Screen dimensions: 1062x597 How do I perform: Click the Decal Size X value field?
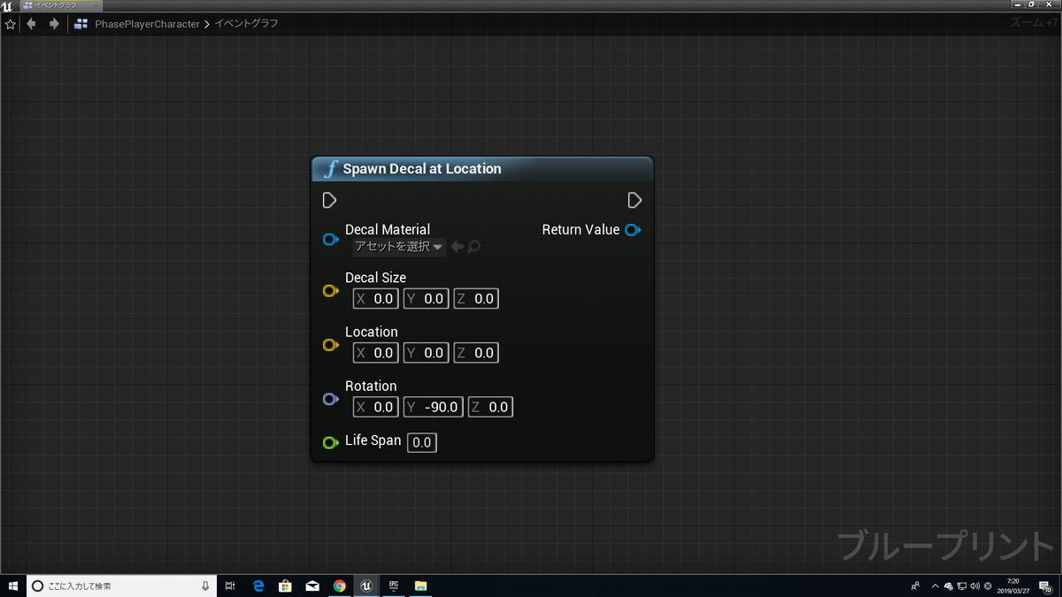coord(375,299)
